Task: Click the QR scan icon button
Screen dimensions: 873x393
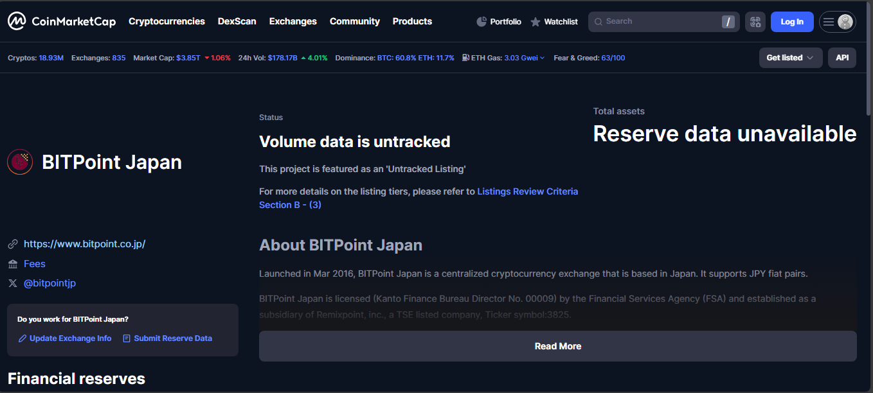Action: click(x=755, y=22)
